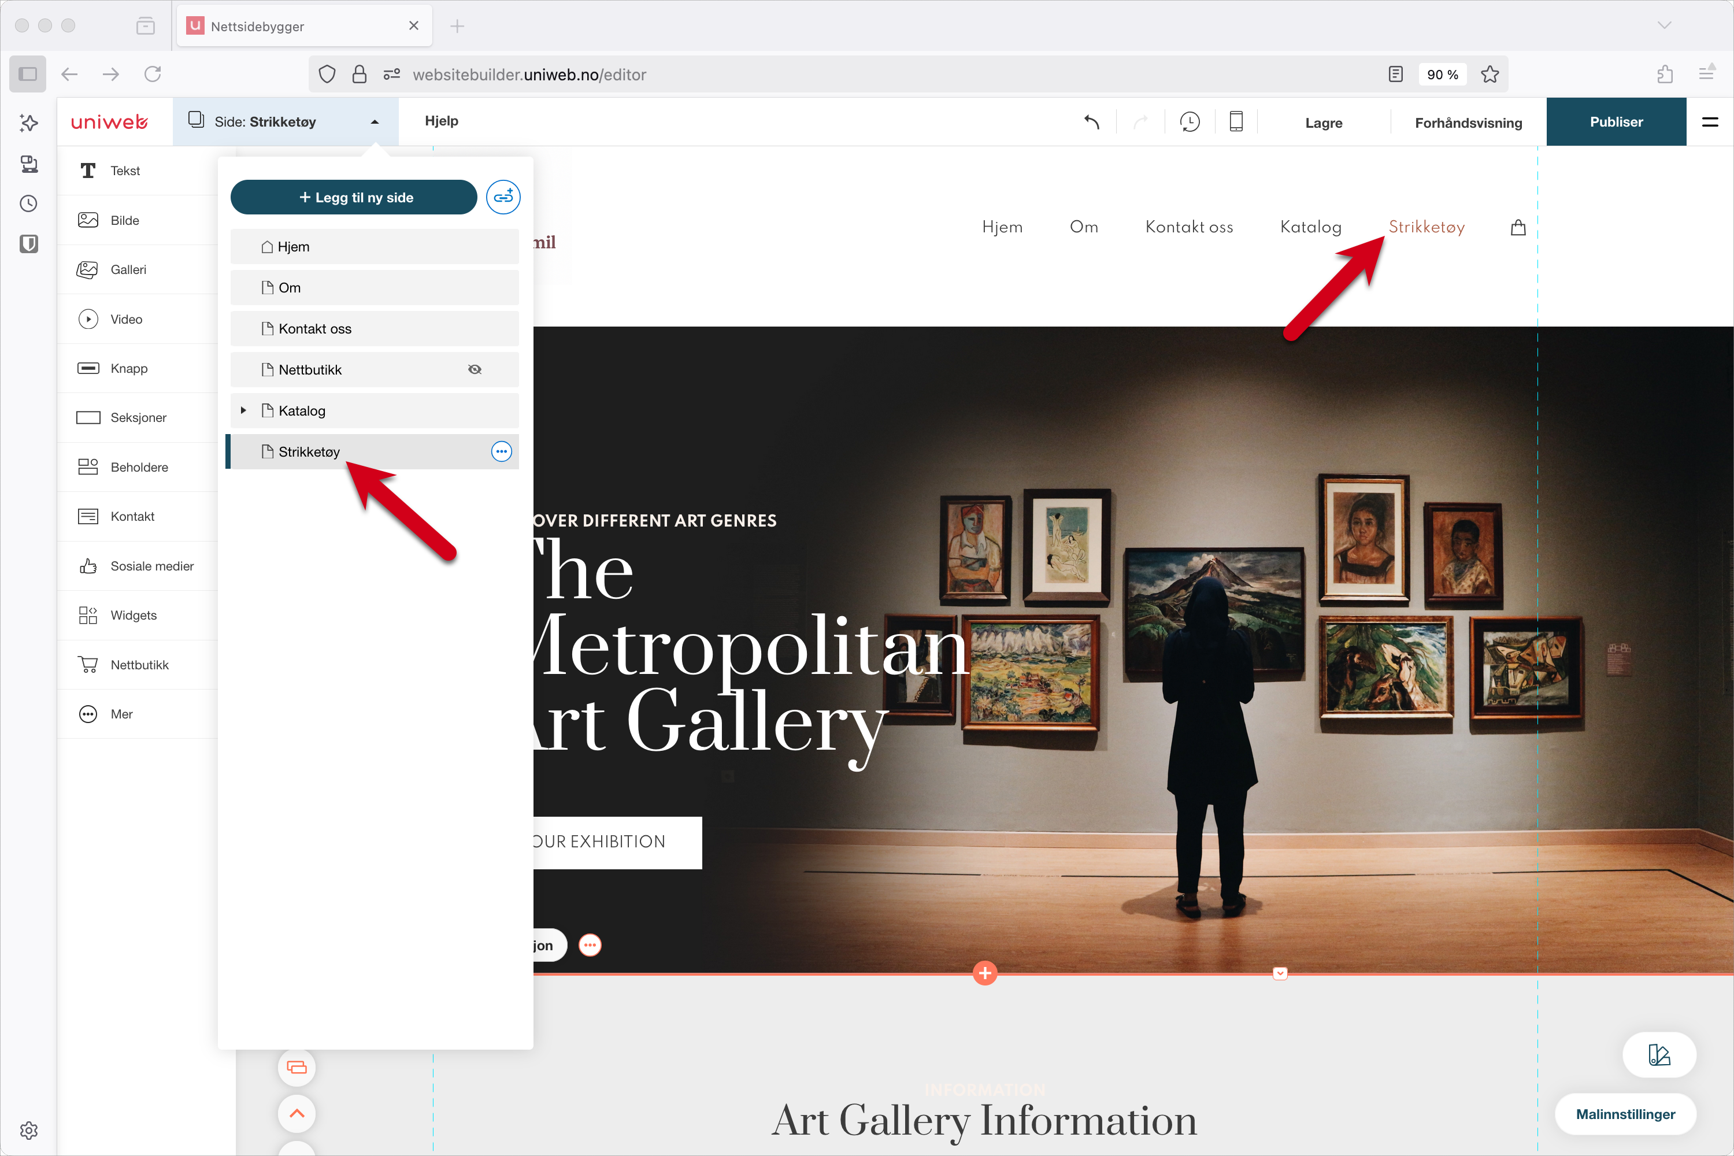This screenshot has height=1156, width=1734.
Task: Open the Kontakt element tool
Action: coord(138,516)
